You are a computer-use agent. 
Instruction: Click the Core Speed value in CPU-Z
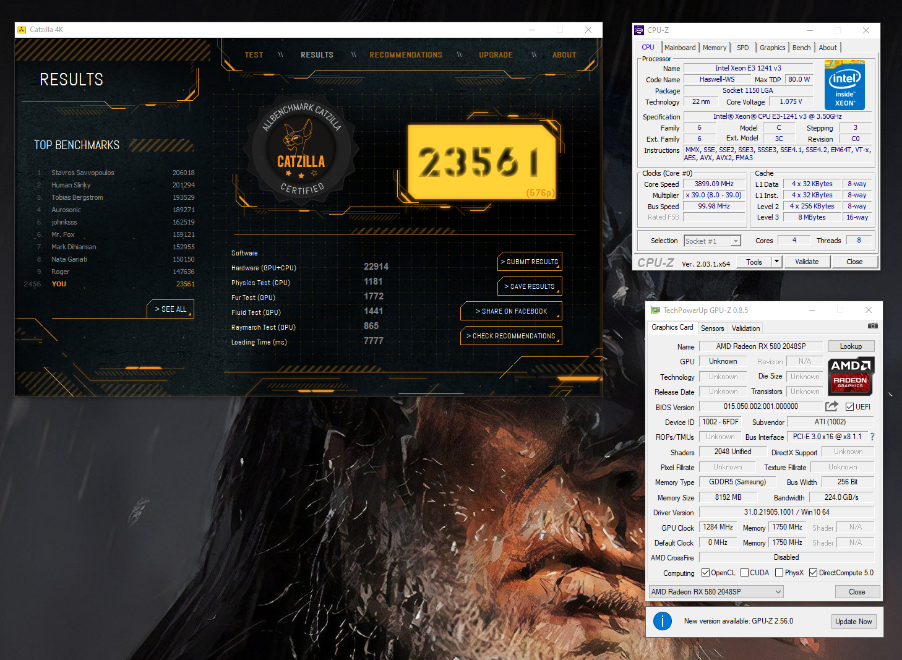[714, 184]
